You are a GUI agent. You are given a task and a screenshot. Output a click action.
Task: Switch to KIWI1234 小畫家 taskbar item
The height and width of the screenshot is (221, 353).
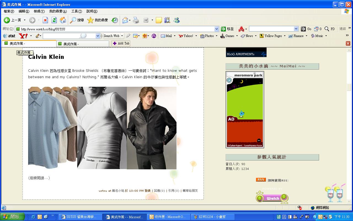[213, 217]
